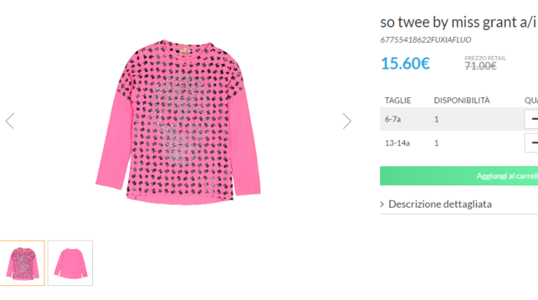Decrease quantity for size 6-7a
Viewport: 538px width, 300px height.
point(532,119)
